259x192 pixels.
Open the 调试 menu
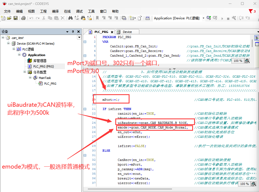pos(79,11)
